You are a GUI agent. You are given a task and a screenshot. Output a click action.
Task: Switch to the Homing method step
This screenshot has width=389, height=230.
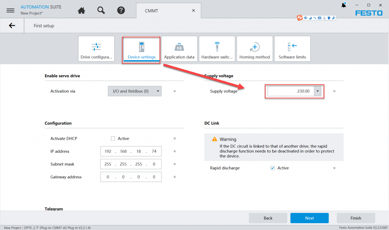click(x=255, y=49)
